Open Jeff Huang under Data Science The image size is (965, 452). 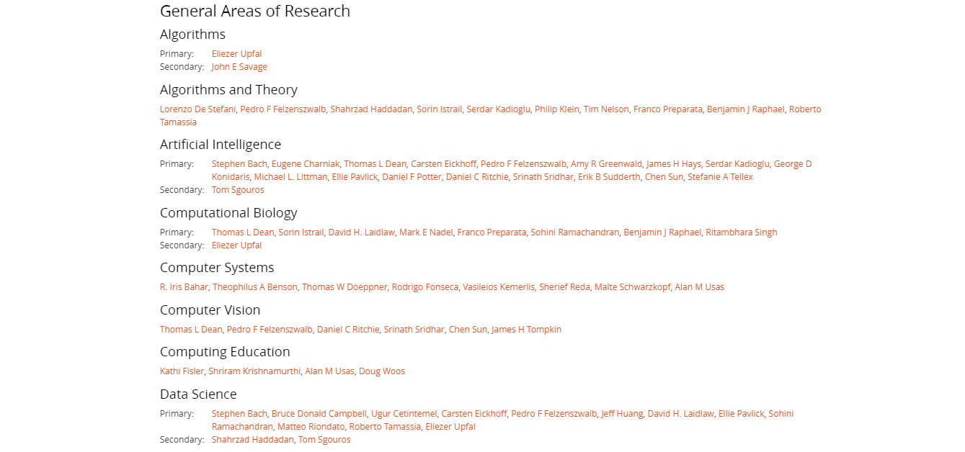point(622,414)
